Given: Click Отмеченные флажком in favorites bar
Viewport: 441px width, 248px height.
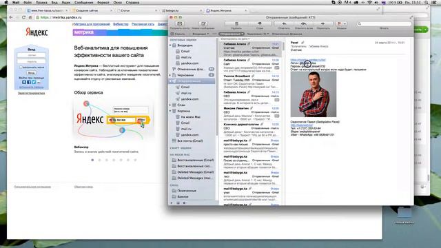Looking at the screenshot, I should click(287, 34).
